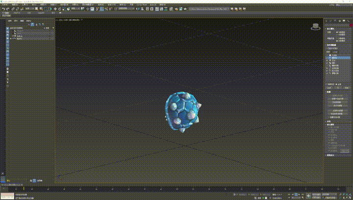This screenshot has width=353, height=200.
Task: Toggle last checkbox in Hide by Category list
Action: click(x=327, y=74)
